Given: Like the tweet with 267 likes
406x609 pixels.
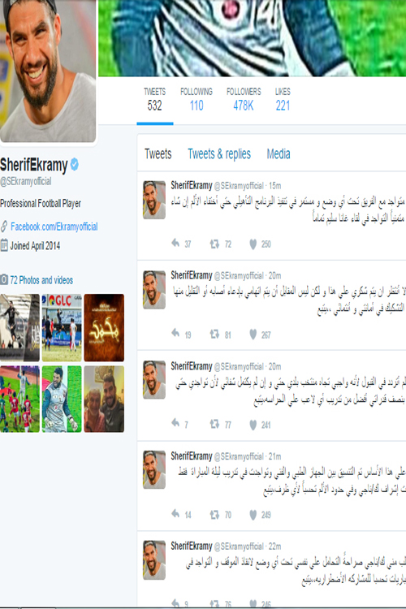Looking at the screenshot, I should pyautogui.click(x=253, y=335).
